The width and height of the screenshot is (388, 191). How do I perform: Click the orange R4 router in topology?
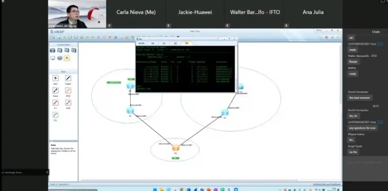pyautogui.click(x=176, y=148)
